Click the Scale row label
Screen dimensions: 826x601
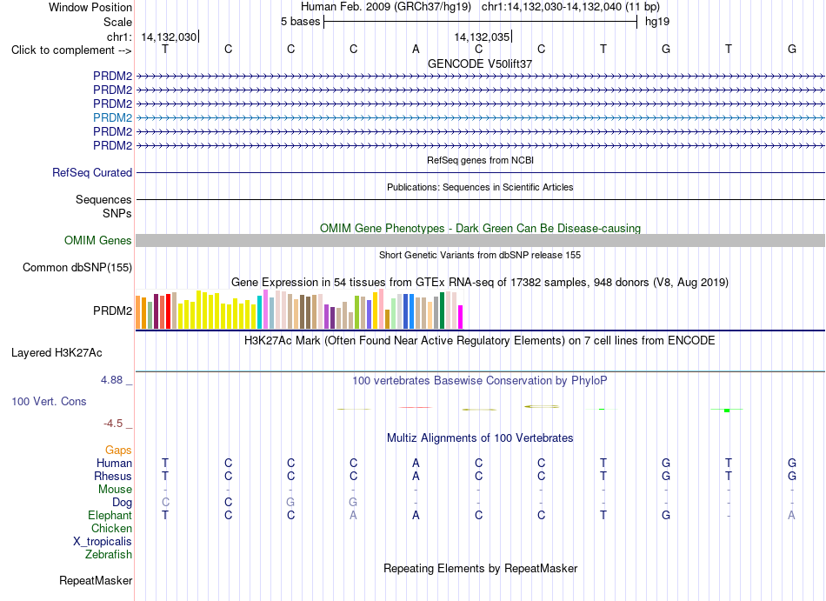click(x=117, y=22)
